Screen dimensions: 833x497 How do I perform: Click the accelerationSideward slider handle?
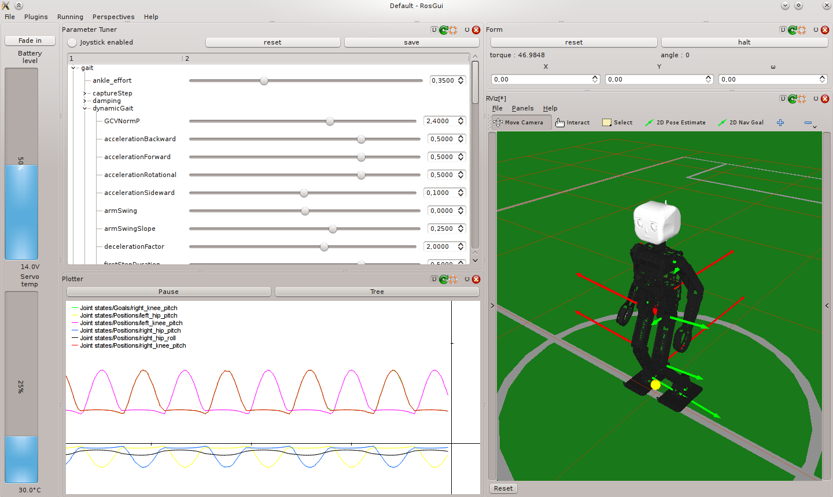point(304,193)
